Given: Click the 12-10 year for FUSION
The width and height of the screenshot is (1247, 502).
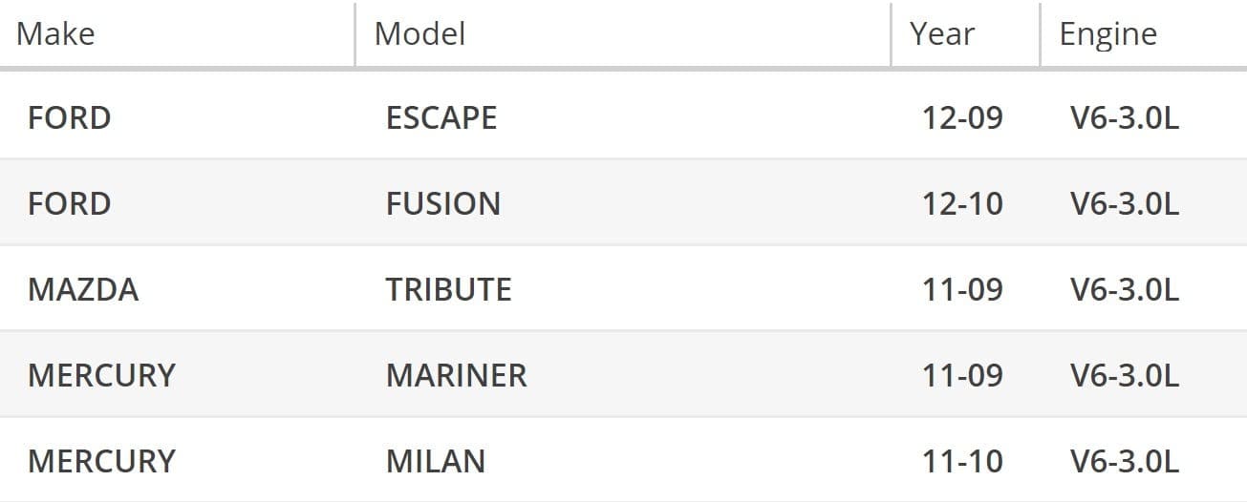Looking at the screenshot, I should 962,204.
